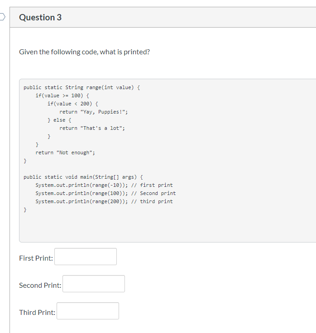Click the 'range(100)' Second print line
This screenshot has width=316, height=333.
click(105, 194)
